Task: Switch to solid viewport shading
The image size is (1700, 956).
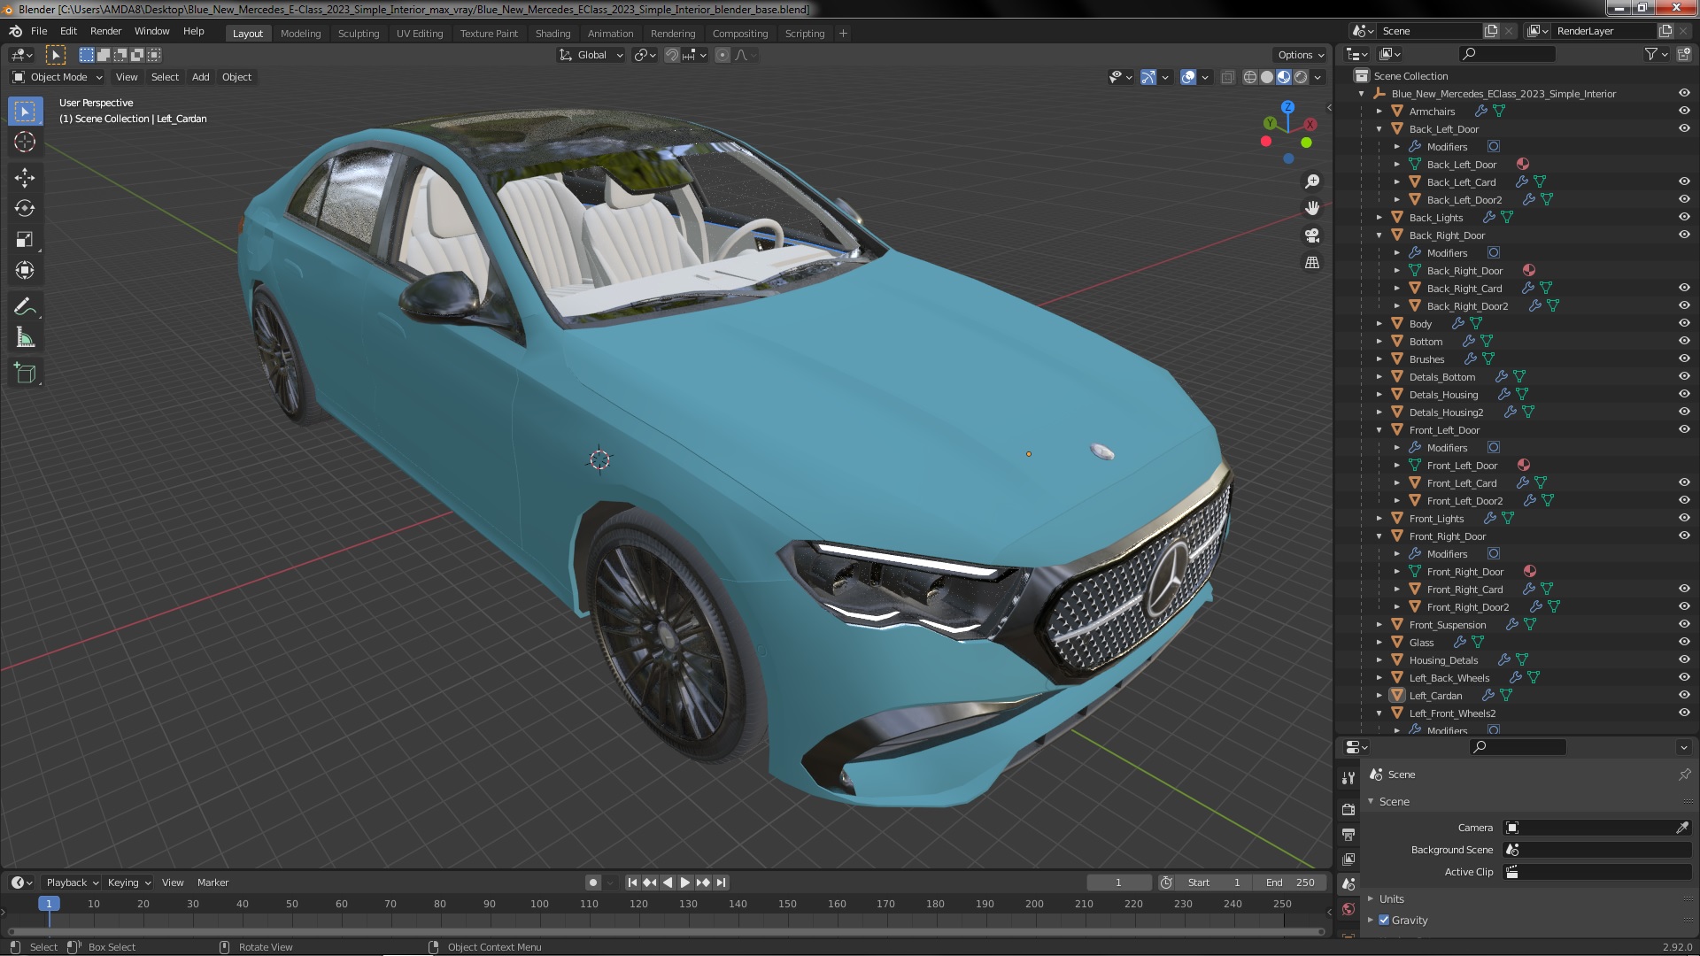Action: (x=1267, y=77)
